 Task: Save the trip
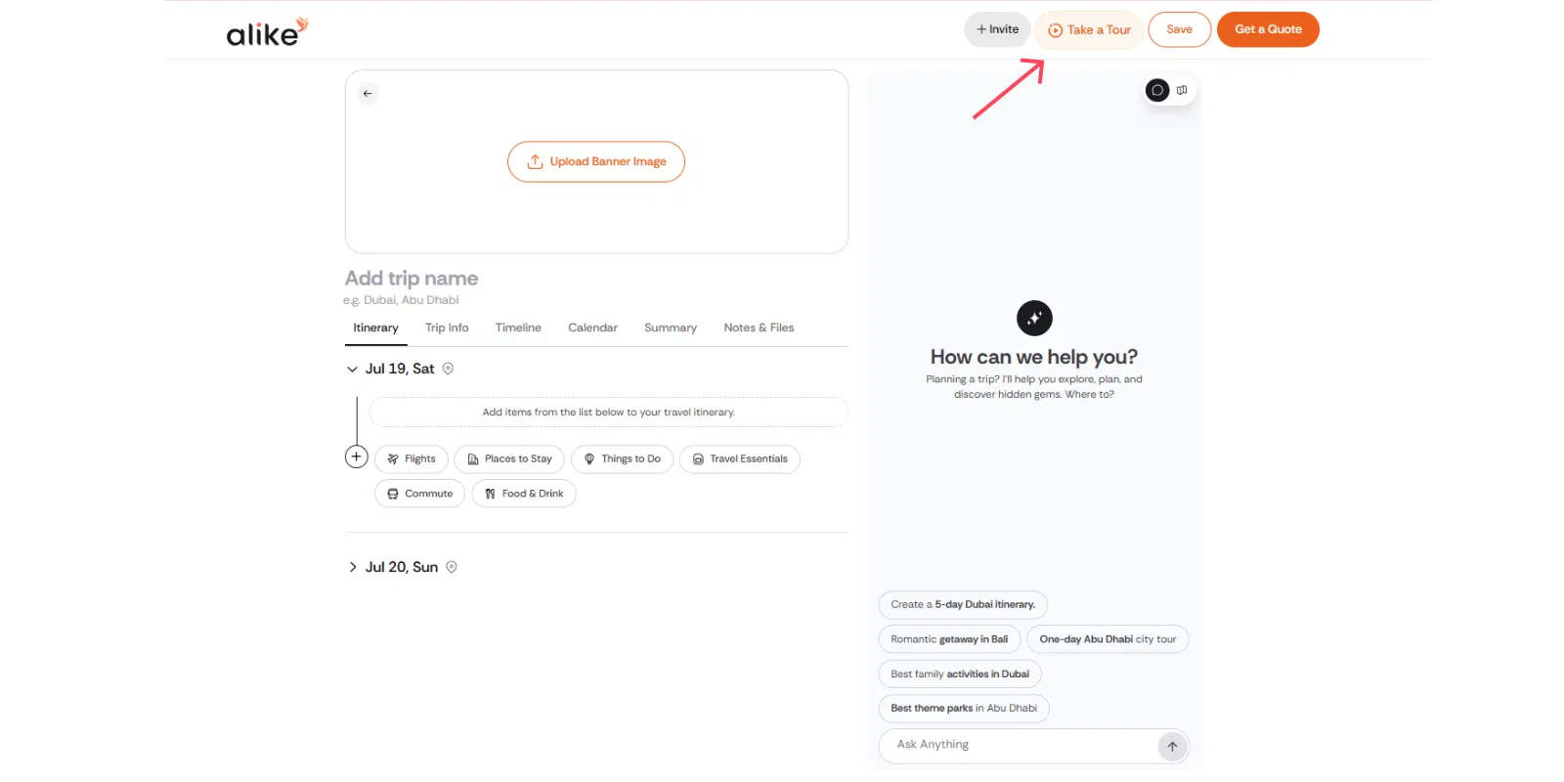pyautogui.click(x=1180, y=29)
